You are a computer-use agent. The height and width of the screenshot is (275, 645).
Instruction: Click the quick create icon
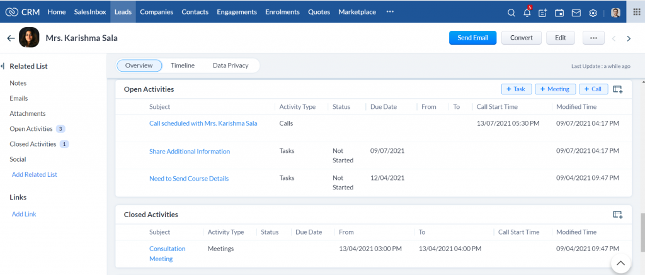543,13
